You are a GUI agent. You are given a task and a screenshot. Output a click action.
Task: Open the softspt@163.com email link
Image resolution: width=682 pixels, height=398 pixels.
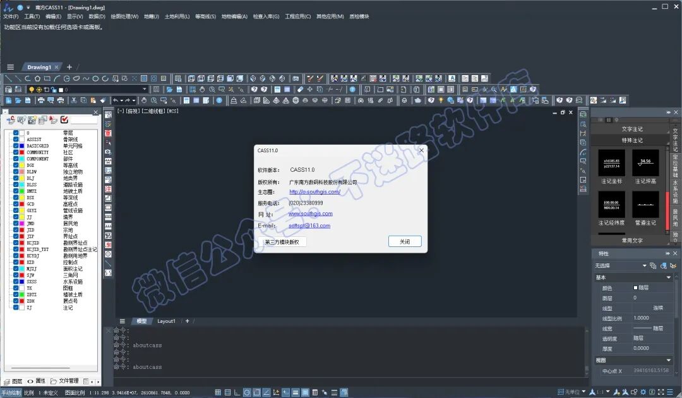coord(309,226)
